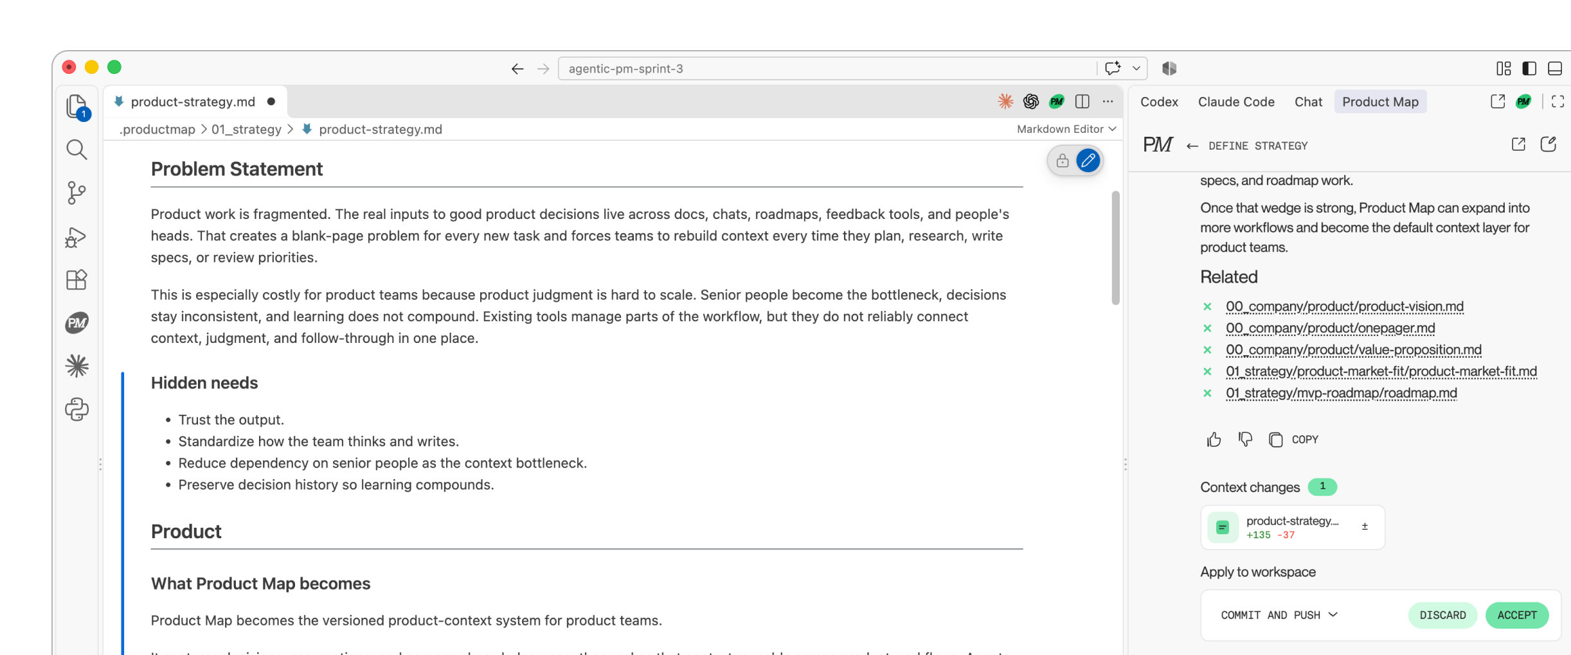The image size is (1571, 655).
Task: Discard the proposed changes
Action: pos(1442,615)
